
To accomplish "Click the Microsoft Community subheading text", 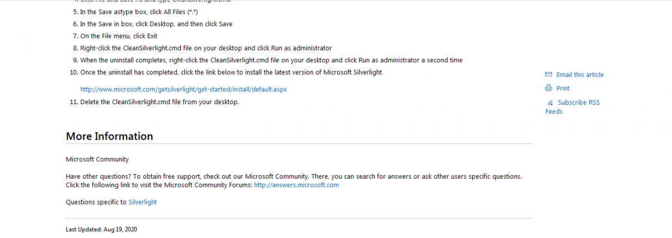I will click(x=97, y=159).
